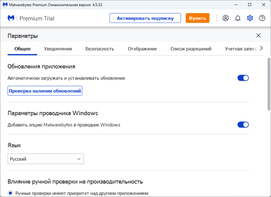Screen dimensions: 271x197
Task: Switch to the Безопасность tab
Action: coord(100,49)
